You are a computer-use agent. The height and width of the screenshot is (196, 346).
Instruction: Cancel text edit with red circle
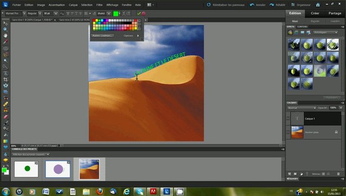click(x=144, y=14)
